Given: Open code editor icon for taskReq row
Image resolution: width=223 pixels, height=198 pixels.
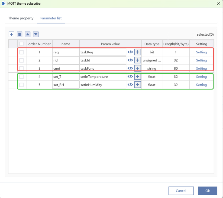Looking at the screenshot, I should click(130, 52).
